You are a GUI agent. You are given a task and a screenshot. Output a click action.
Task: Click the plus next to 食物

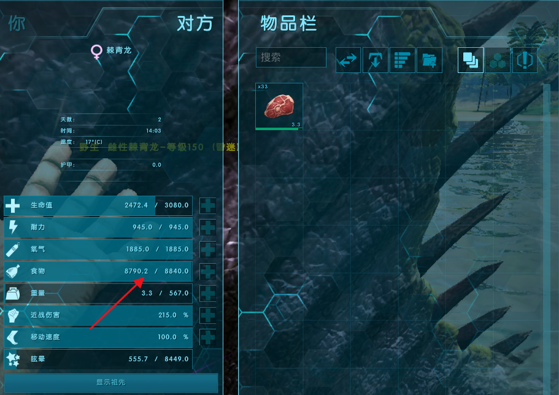click(207, 272)
